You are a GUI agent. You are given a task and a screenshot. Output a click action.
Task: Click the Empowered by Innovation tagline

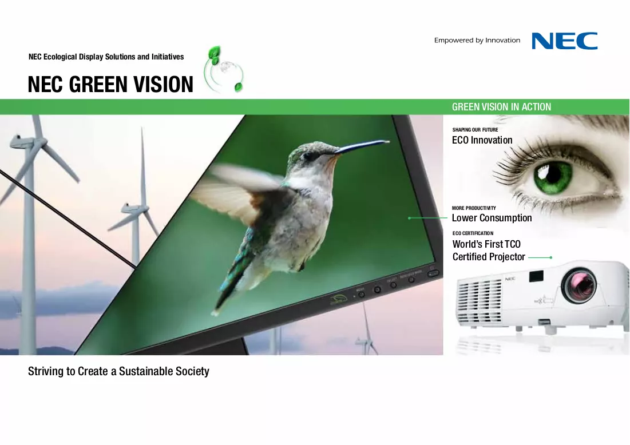(477, 40)
